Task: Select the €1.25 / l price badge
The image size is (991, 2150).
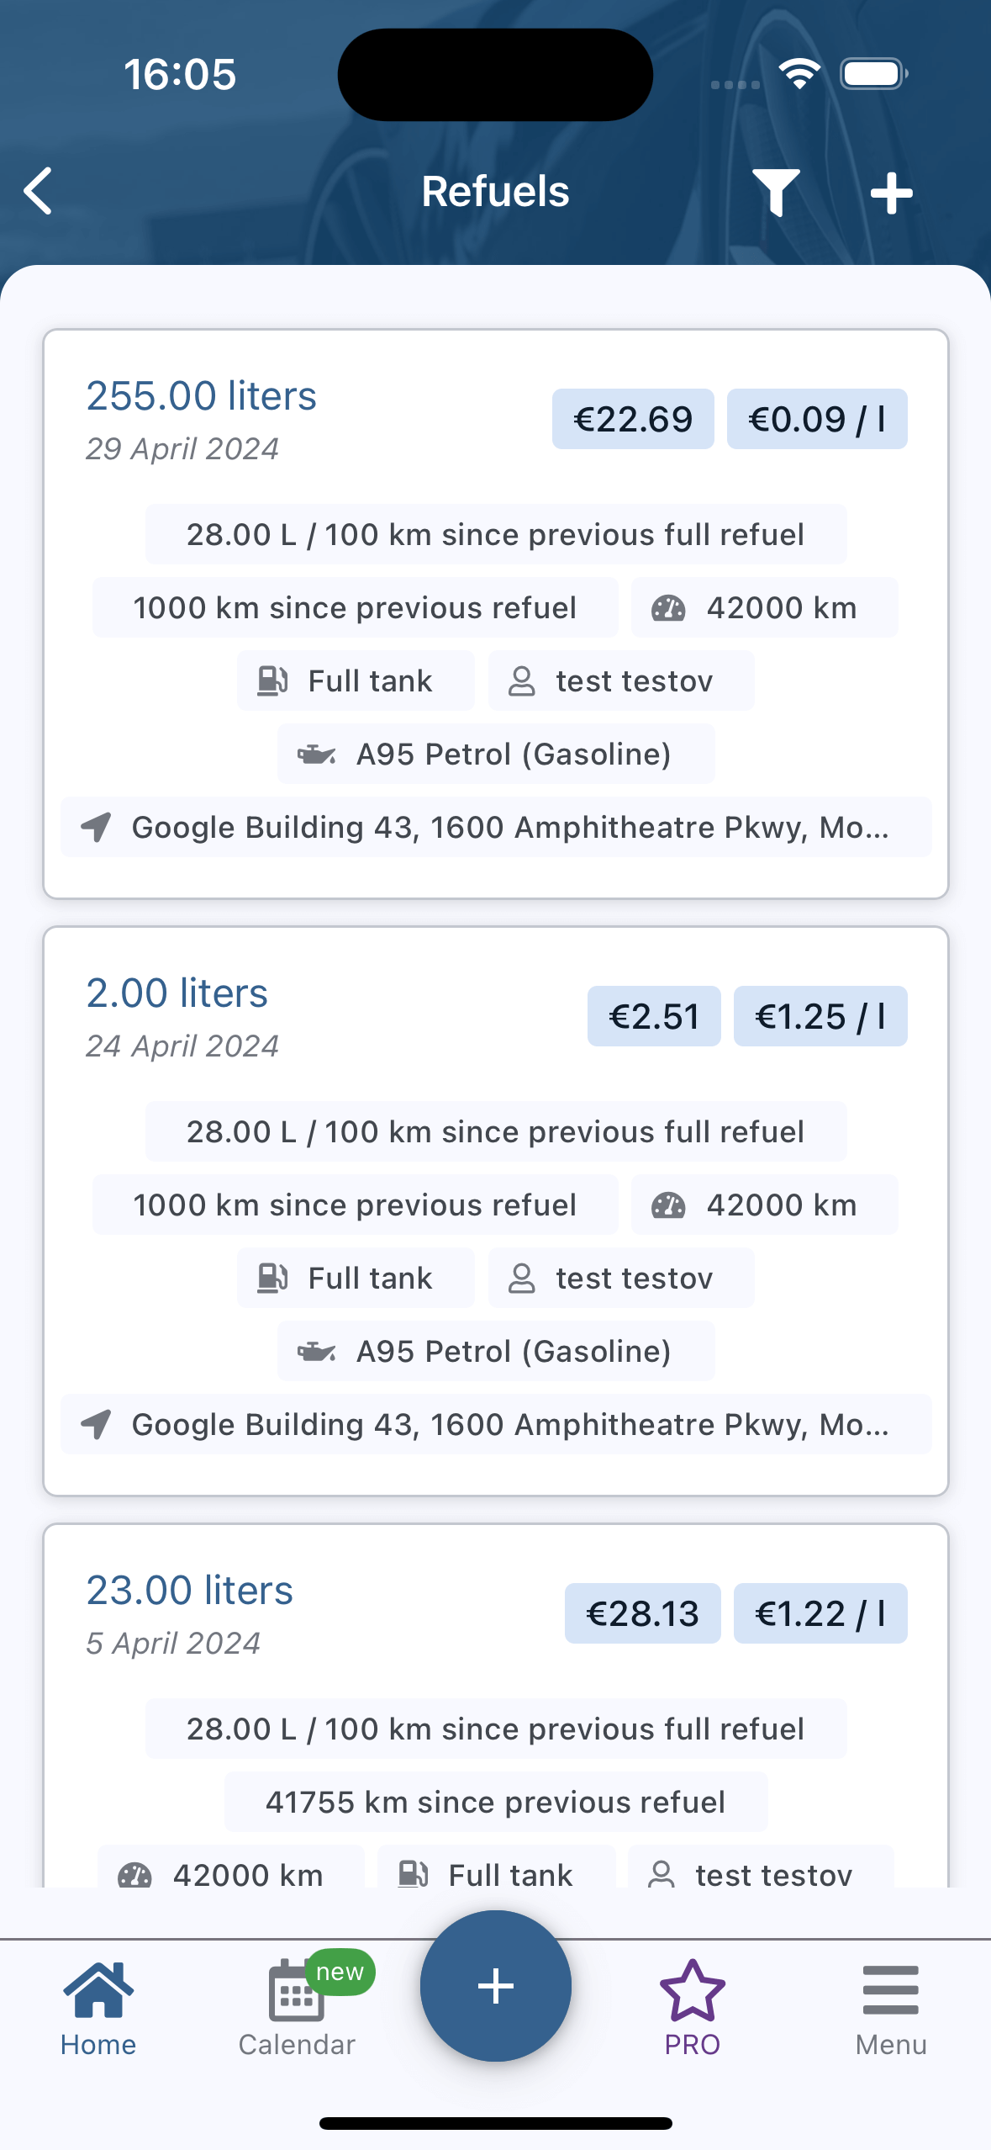Action: 820,1016
